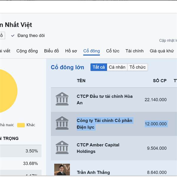
Task: Click the Cổ đông lớn heading
Action: coord(67,67)
